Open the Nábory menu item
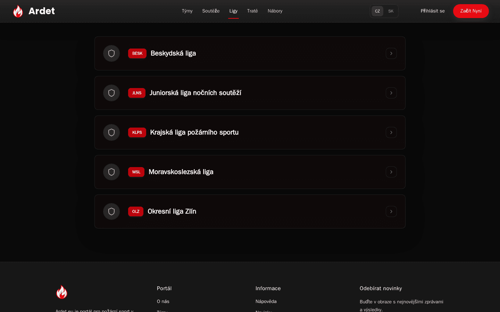 (275, 11)
